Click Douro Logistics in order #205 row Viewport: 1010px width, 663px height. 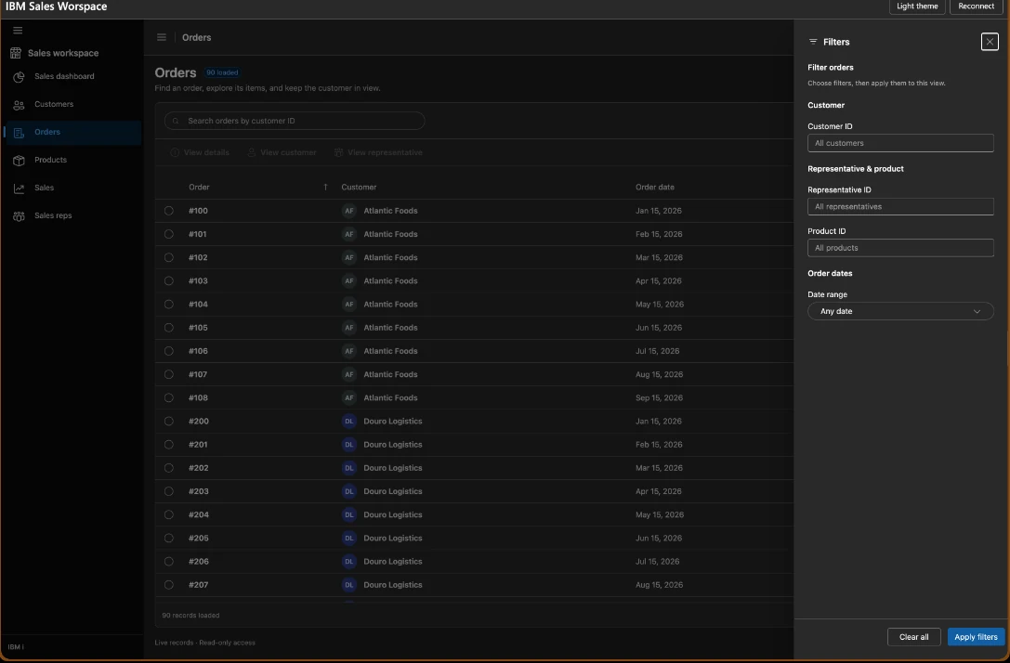(x=393, y=539)
